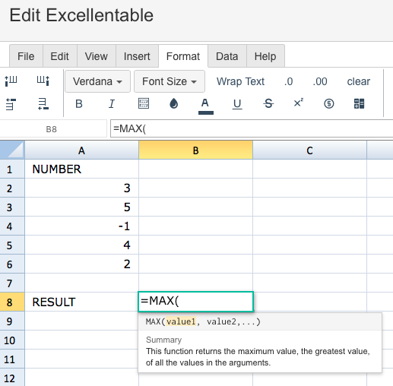Apply currency format with dollar icon

[329, 103]
